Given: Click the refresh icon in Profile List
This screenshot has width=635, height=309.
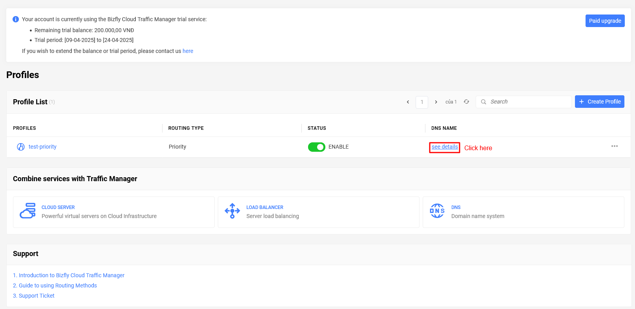Looking at the screenshot, I should pos(466,102).
